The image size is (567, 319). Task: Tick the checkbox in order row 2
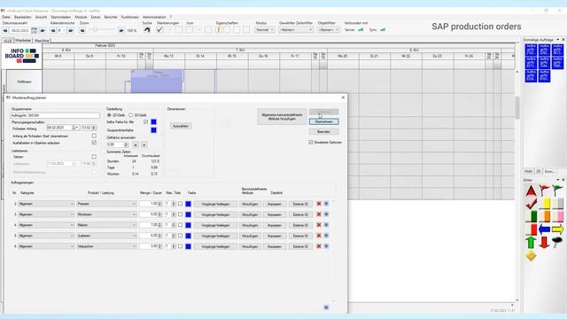pyautogui.click(x=180, y=204)
